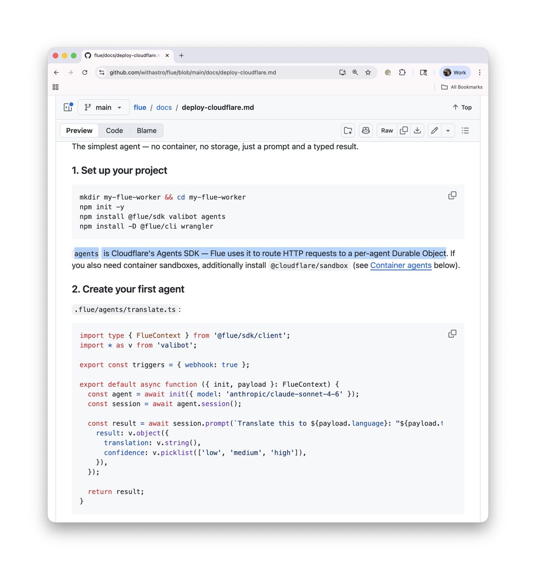This screenshot has width=536, height=570.
Task: Click '@cloudflare/sandbox' inline code
Action: [x=309, y=266]
